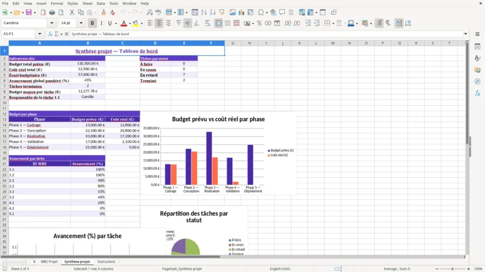Toggle Center Horizontally alignment
This screenshot has width=485, height=272.
pyautogui.click(x=159, y=23)
